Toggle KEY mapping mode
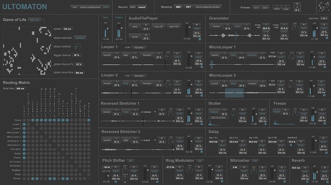 pyautogui.click(x=189, y=7)
